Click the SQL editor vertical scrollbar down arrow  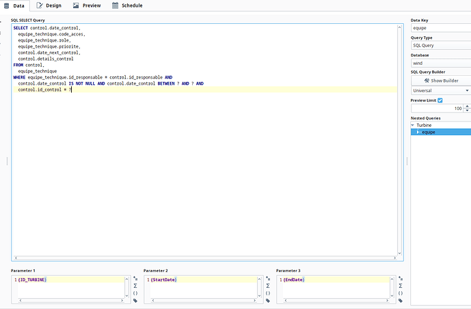[399, 253]
